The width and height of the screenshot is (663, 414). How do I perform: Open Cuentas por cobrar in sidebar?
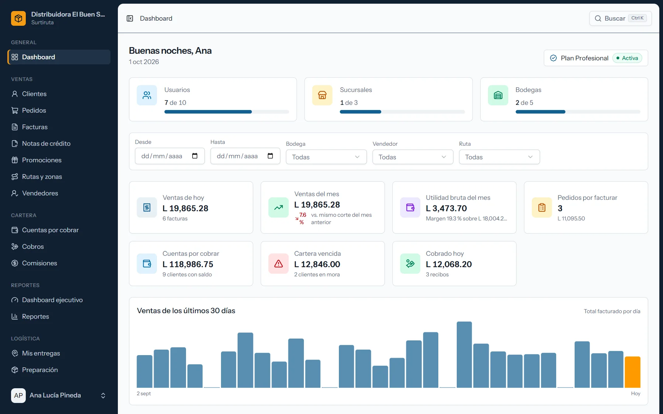pos(59,230)
